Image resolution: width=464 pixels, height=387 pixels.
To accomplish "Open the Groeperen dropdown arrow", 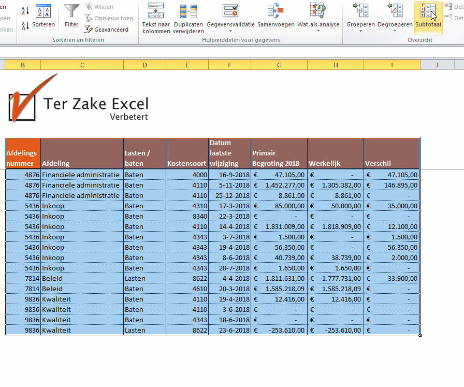I will [x=360, y=31].
